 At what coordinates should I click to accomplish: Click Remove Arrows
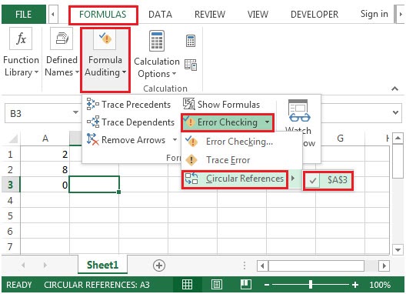click(x=126, y=140)
